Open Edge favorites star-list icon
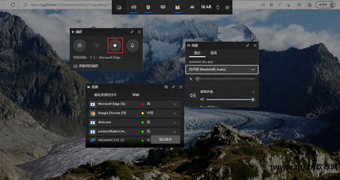The image size is (340, 180). click(x=299, y=5)
